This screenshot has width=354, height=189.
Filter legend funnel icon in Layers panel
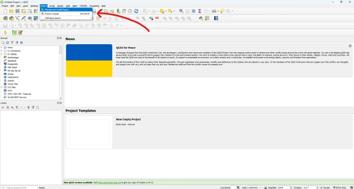pyautogui.click(x=17, y=107)
